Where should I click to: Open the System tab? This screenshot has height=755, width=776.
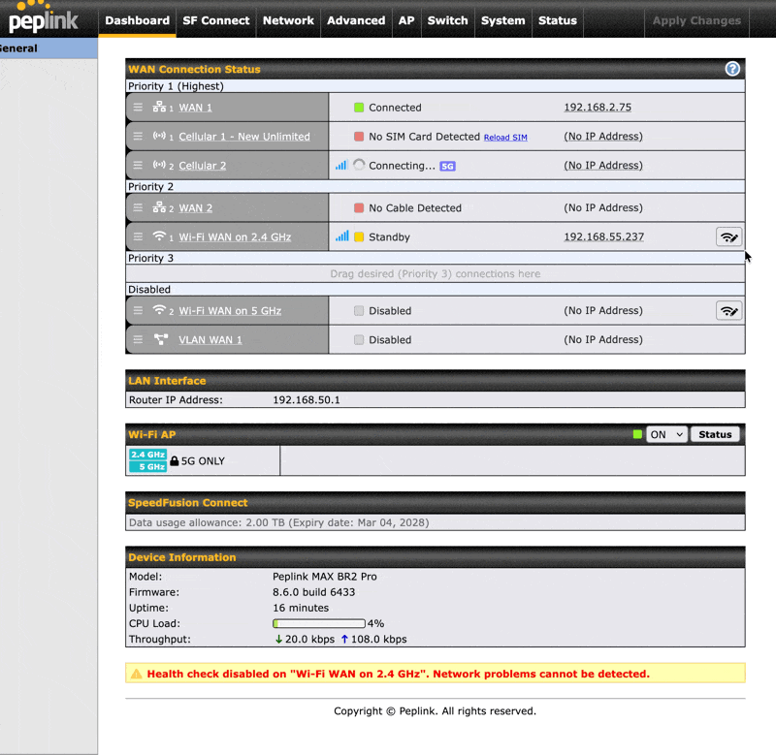click(x=502, y=20)
